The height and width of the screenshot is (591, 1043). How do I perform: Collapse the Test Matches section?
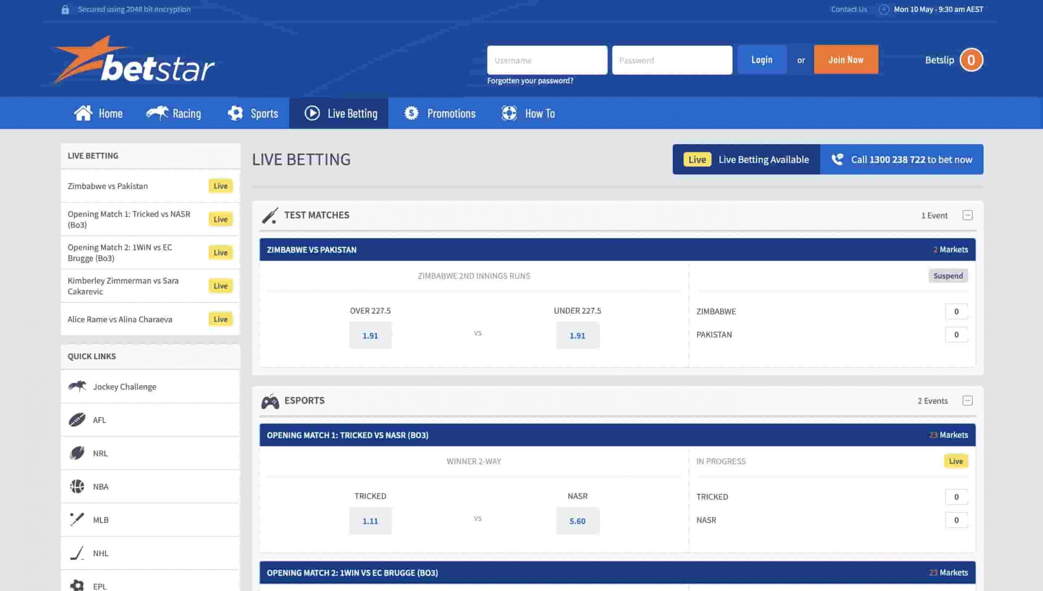pos(967,215)
